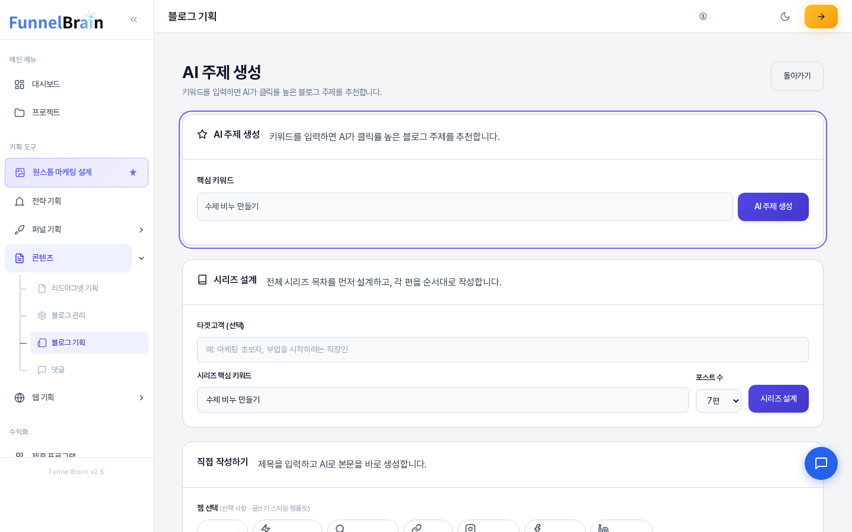Select the Facebook gem chip
The height and width of the screenshot is (532, 852).
555,527
